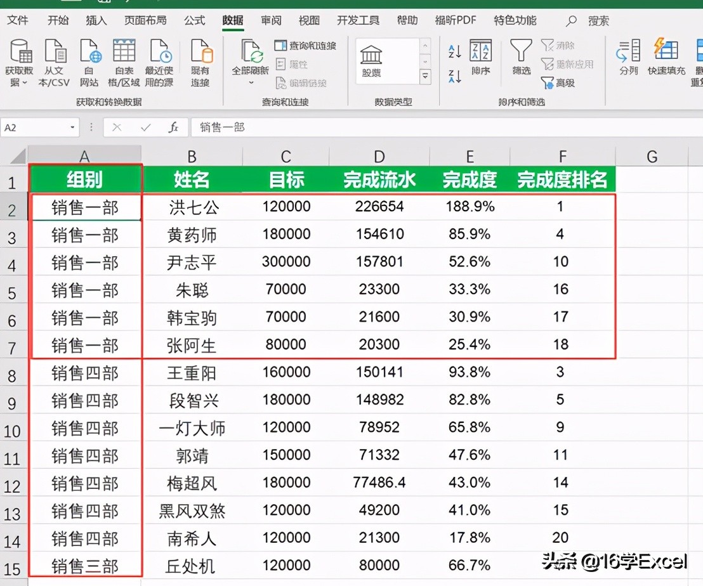Click header cell 完成度排名
The height and width of the screenshot is (586, 703).
coord(563,179)
